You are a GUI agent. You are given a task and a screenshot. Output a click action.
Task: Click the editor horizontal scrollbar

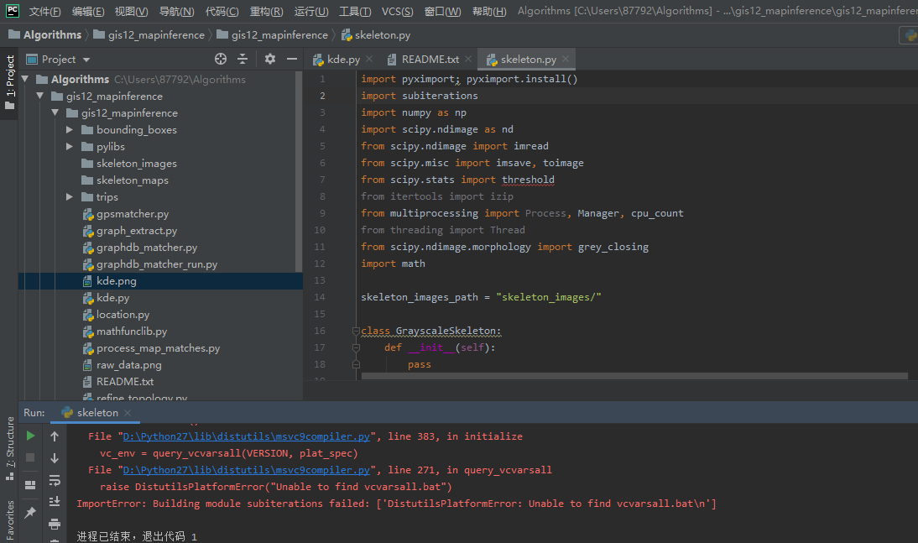pos(634,376)
